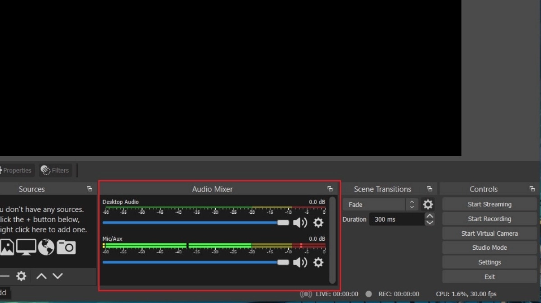Click the Duration 300 ms field
Image resolution: width=541 pixels, height=303 pixels.
396,219
